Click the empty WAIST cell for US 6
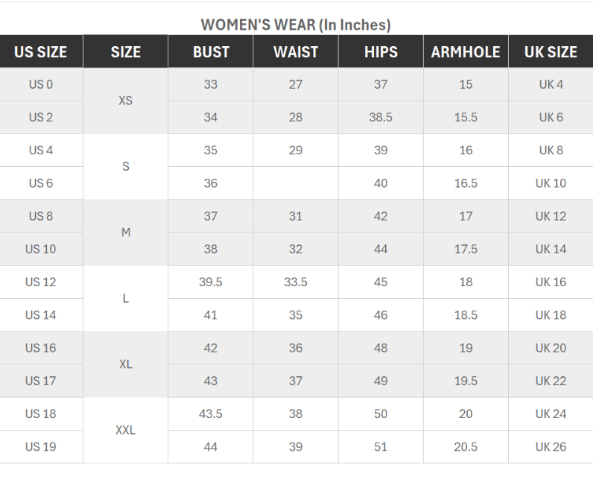 [x=296, y=183]
